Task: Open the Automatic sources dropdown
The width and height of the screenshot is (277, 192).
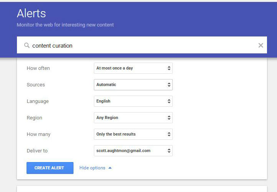Action: pos(133,84)
